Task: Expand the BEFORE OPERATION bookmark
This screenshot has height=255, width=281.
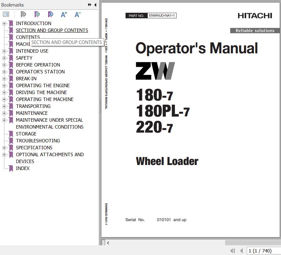Action: 4,65
